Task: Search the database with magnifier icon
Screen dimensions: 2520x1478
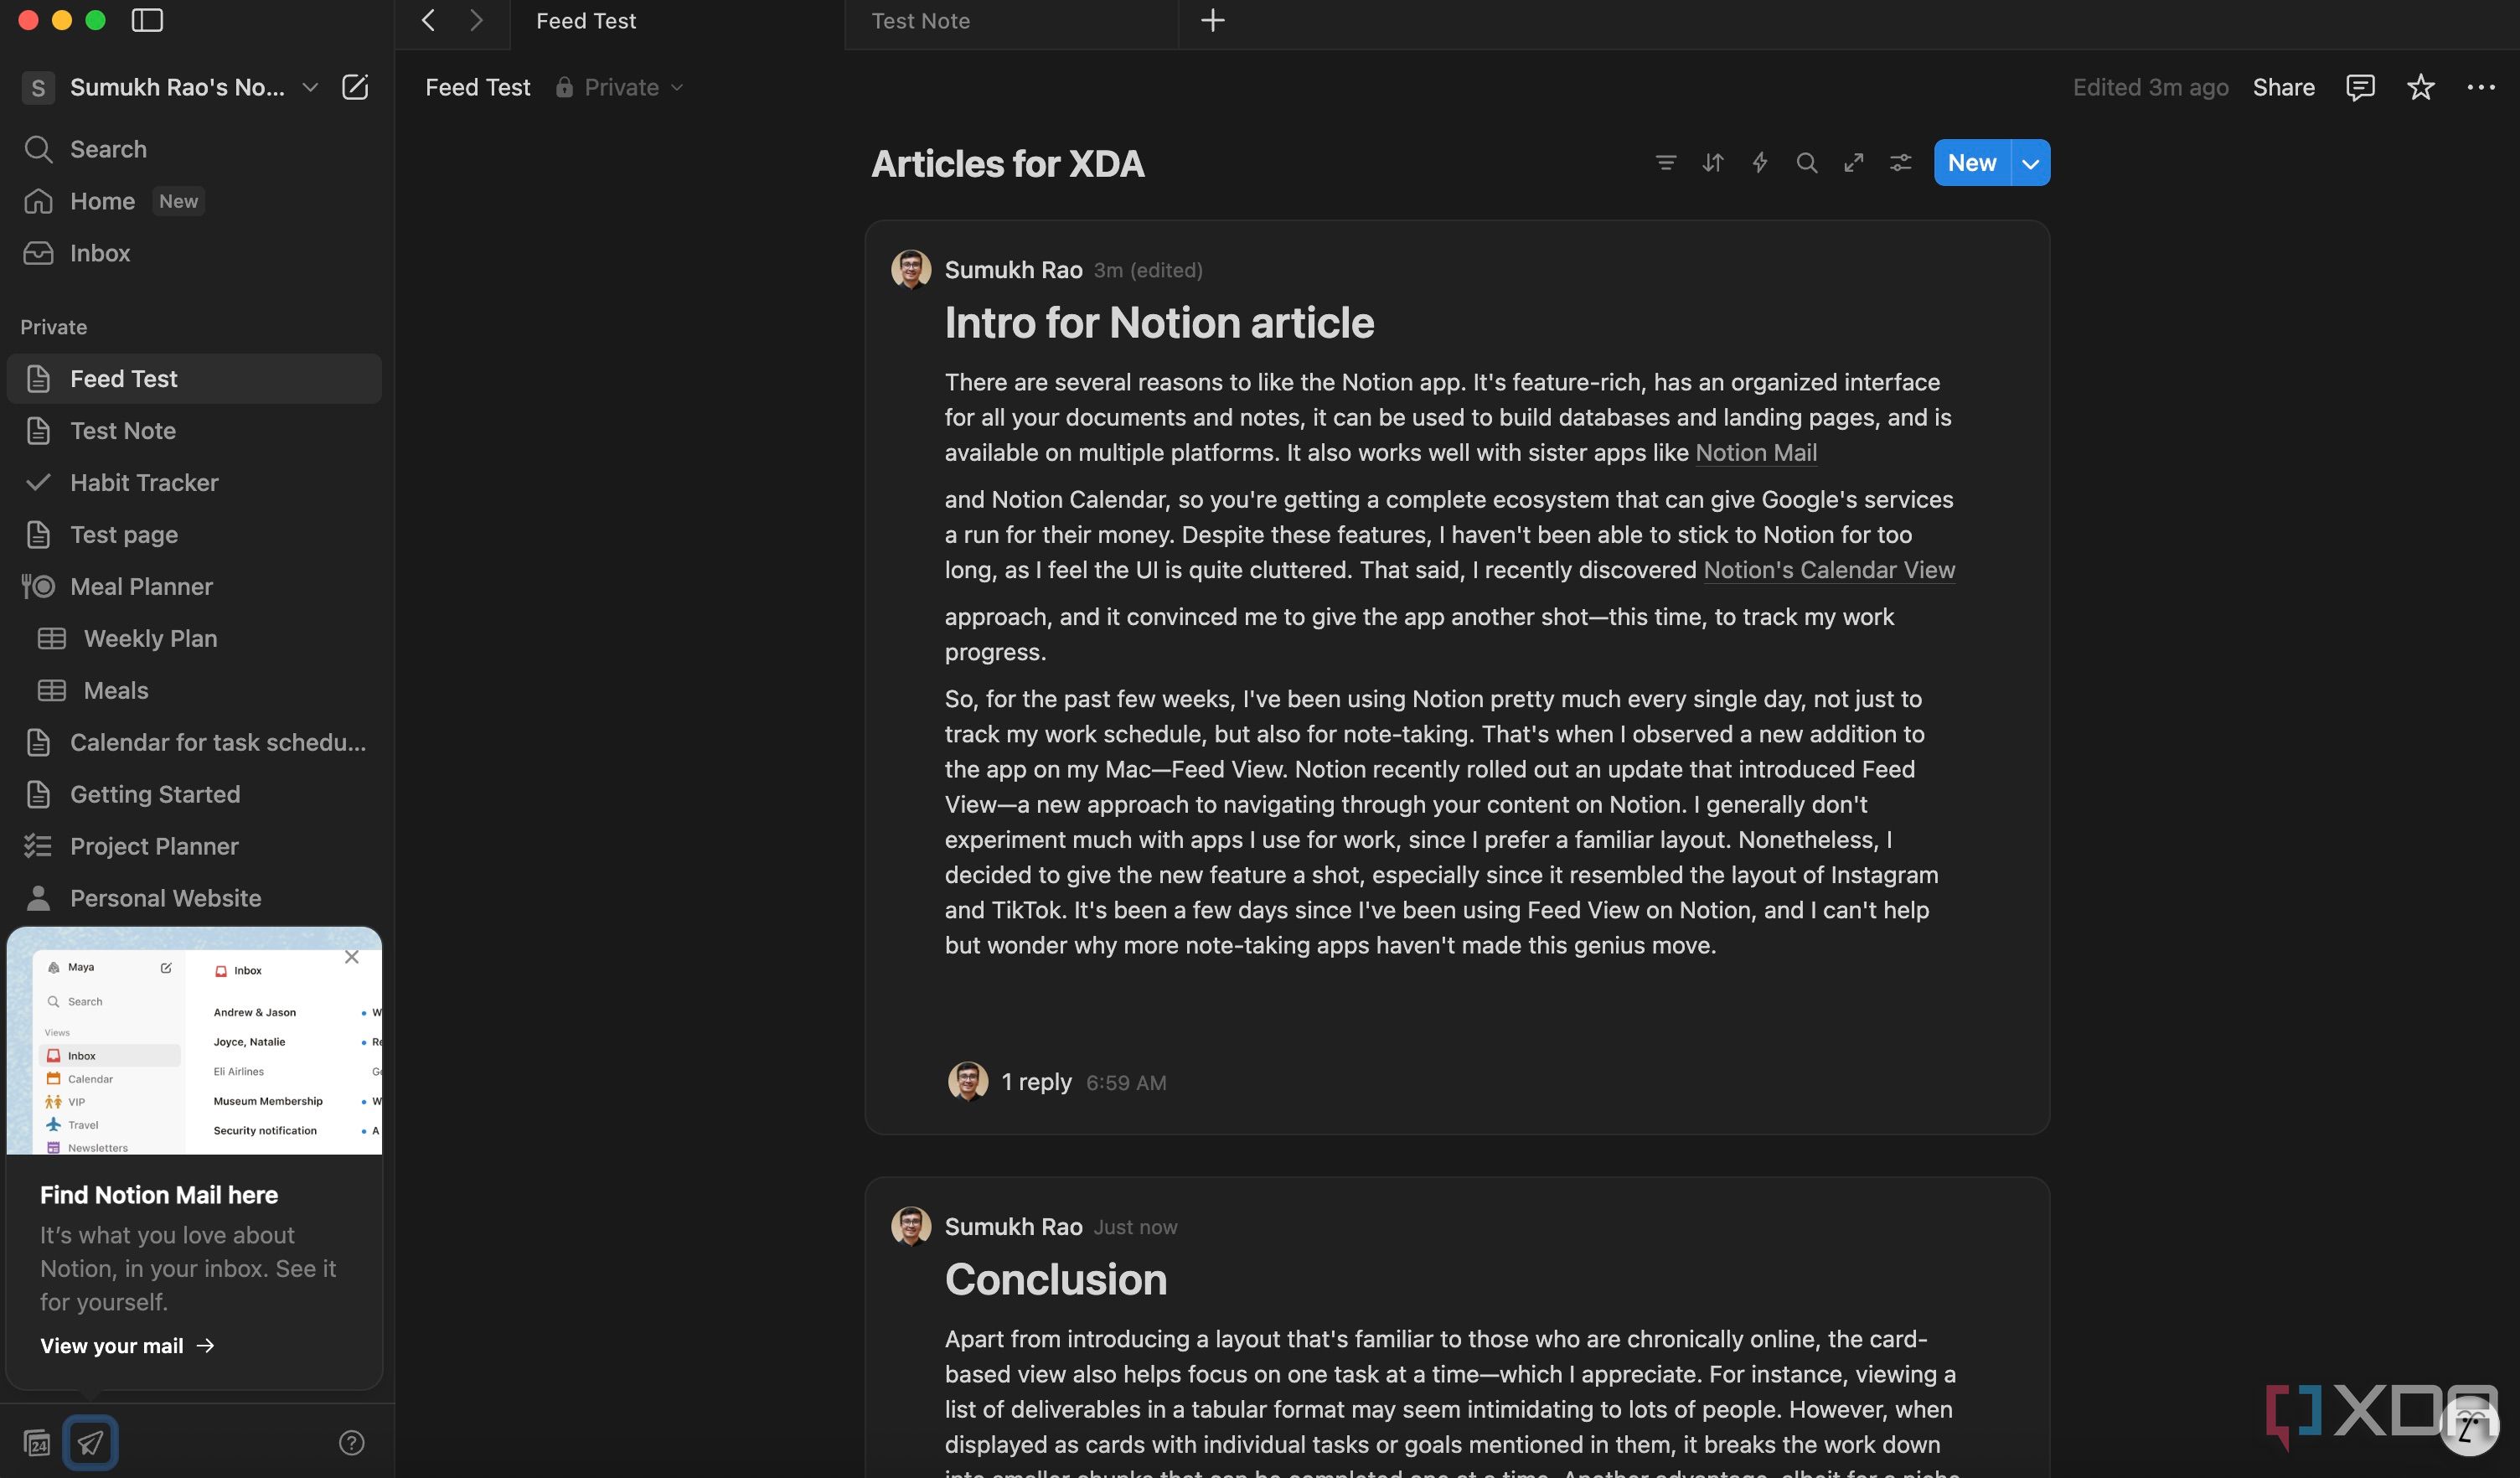Action: click(x=1806, y=162)
